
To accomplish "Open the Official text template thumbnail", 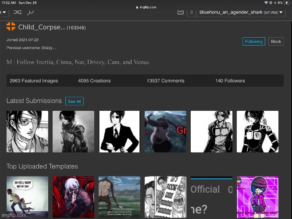I will pos(212,197).
